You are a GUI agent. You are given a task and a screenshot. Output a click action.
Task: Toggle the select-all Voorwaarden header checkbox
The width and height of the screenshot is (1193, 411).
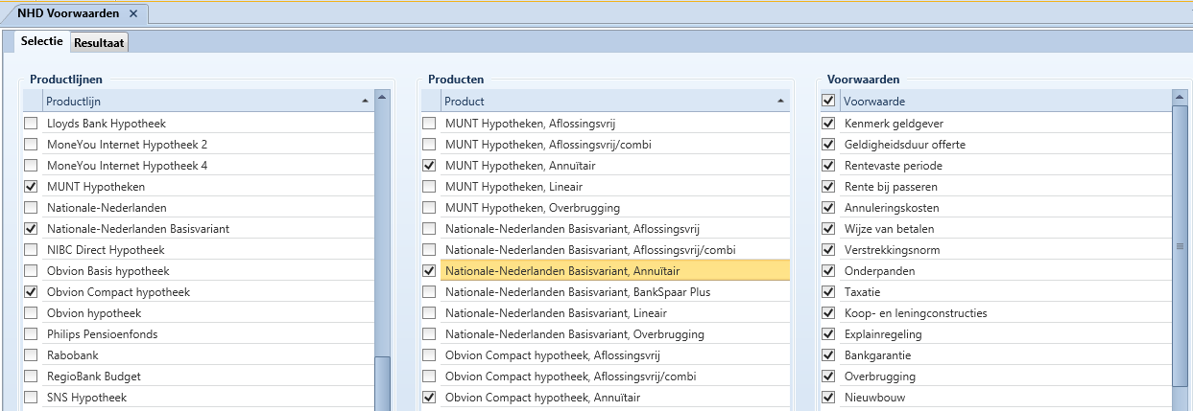[x=829, y=101]
